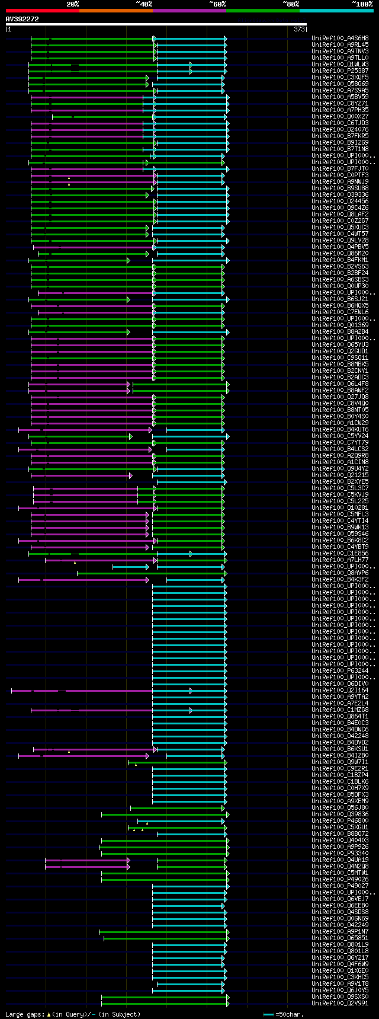Click hit label UniRef100_Q9W7I1
379x1019 pixels.
pyautogui.click(x=340, y=762)
